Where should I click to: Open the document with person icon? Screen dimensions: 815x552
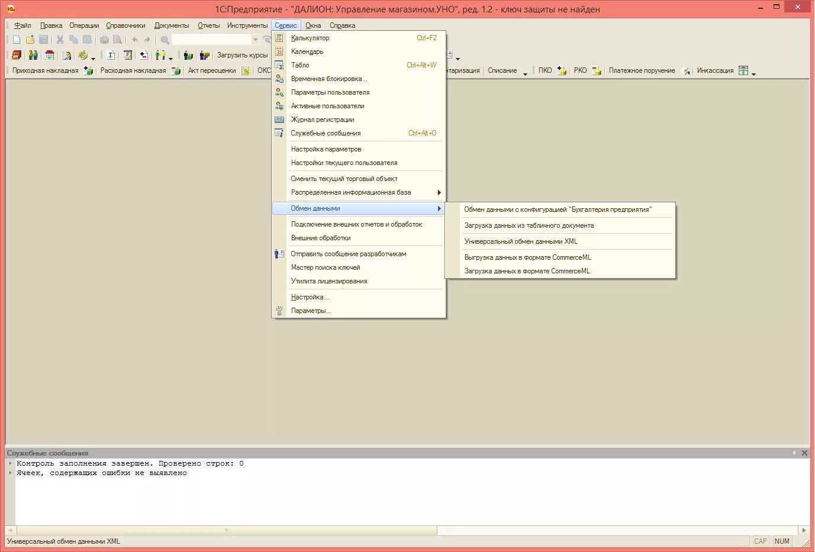(66, 55)
